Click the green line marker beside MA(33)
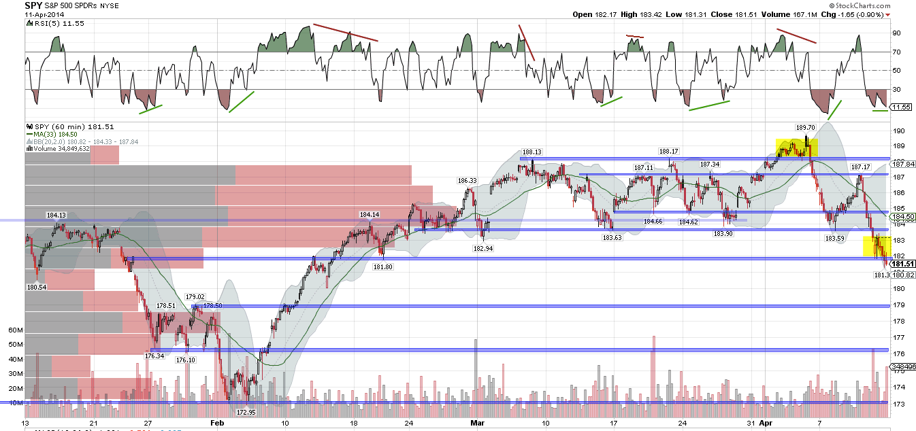This screenshot has height=431, width=916. click(x=28, y=134)
